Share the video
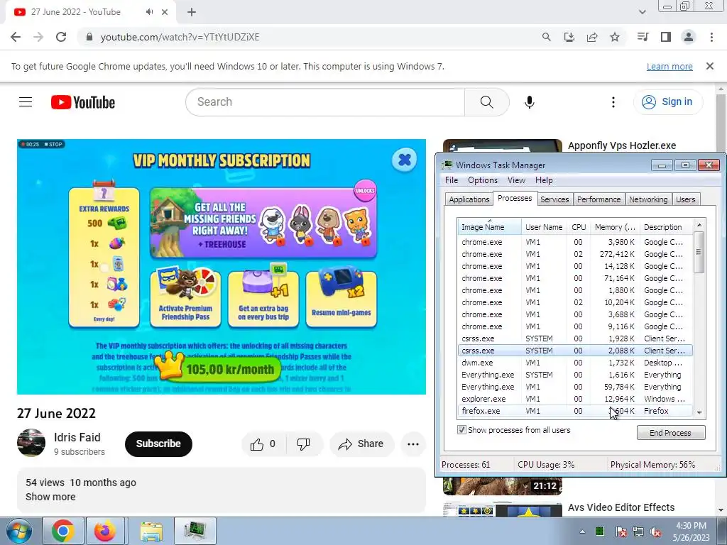Image resolution: width=727 pixels, height=545 pixels. (x=361, y=444)
